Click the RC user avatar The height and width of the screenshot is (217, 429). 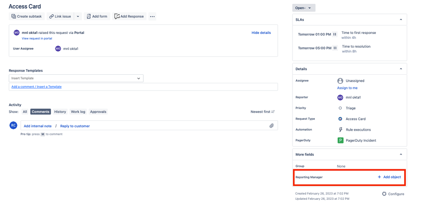pyautogui.click(x=13, y=125)
